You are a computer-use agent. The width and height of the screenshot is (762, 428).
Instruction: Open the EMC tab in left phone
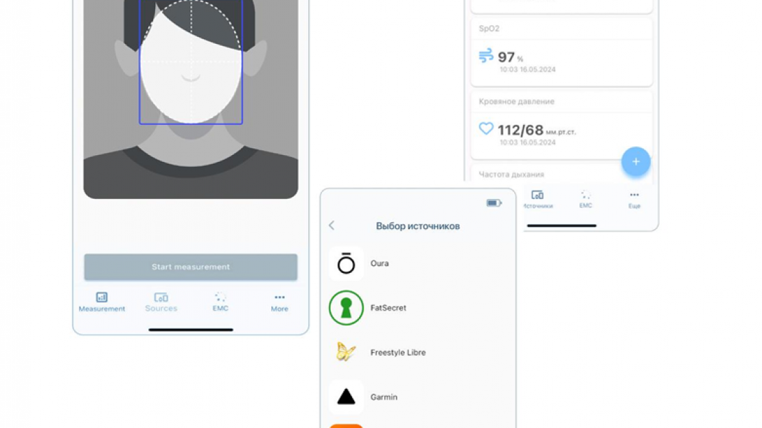tap(220, 302)
